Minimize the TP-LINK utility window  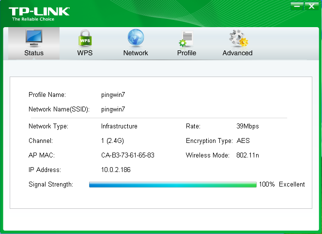pyautogui.click(x=297, y=6)
